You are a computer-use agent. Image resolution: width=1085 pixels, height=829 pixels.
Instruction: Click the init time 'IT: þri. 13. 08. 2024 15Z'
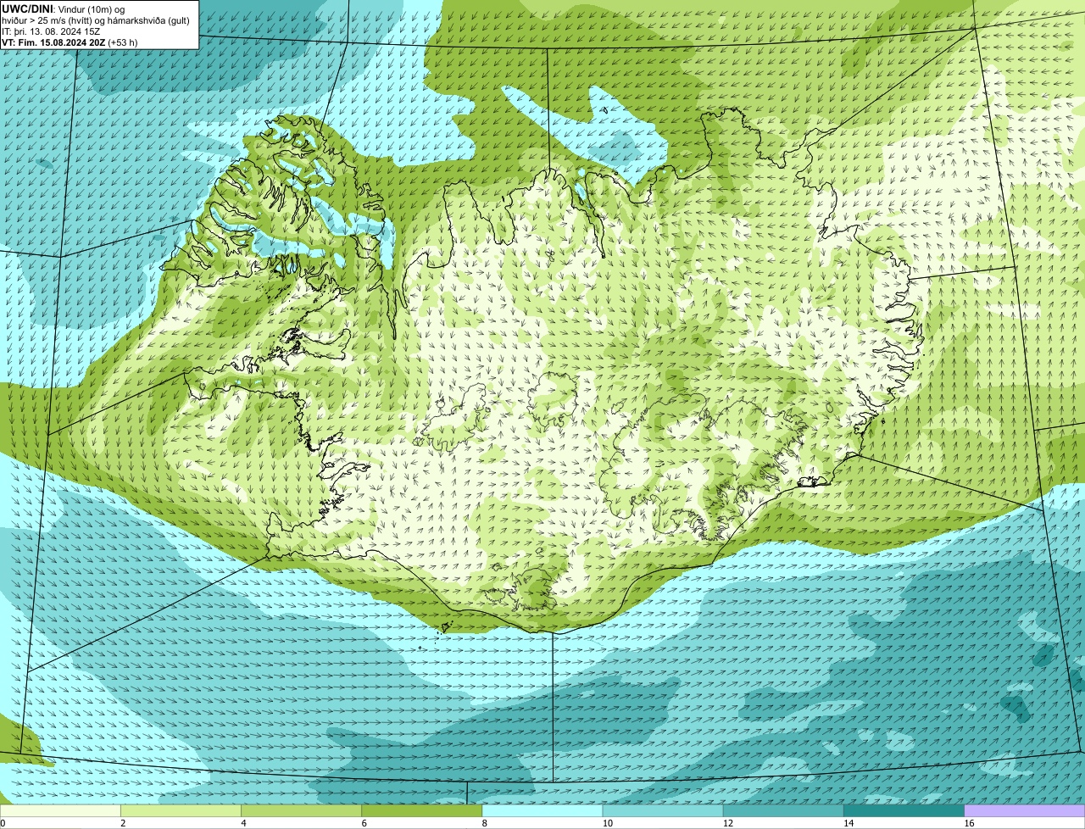[51, 31]
